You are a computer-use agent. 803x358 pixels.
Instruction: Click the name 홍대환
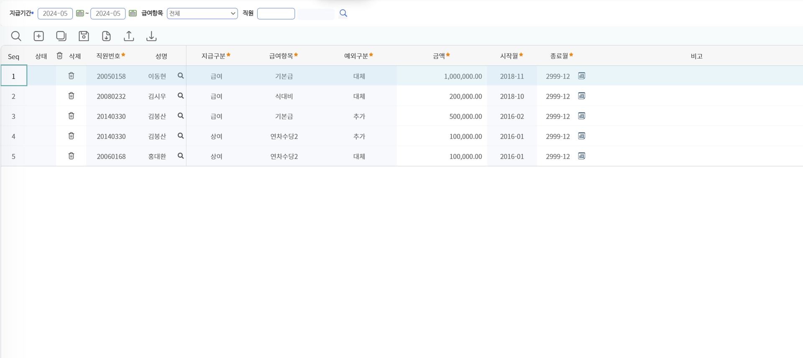click(x=157, y=156)
